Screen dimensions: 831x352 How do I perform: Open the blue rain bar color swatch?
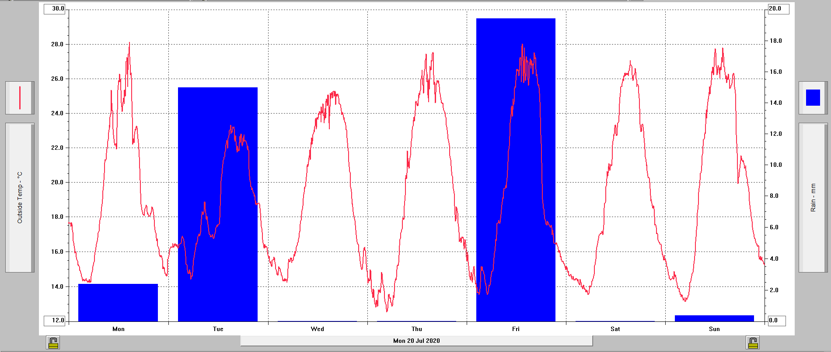813,98
